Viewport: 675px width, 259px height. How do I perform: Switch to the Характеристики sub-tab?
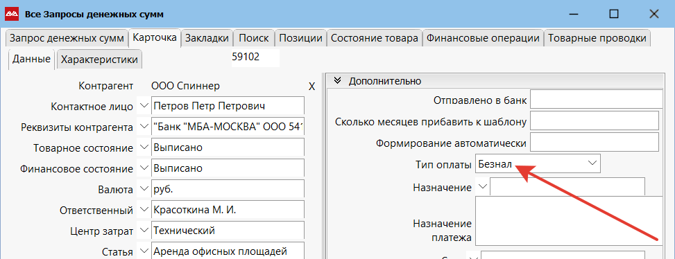(x=99, y=60)
